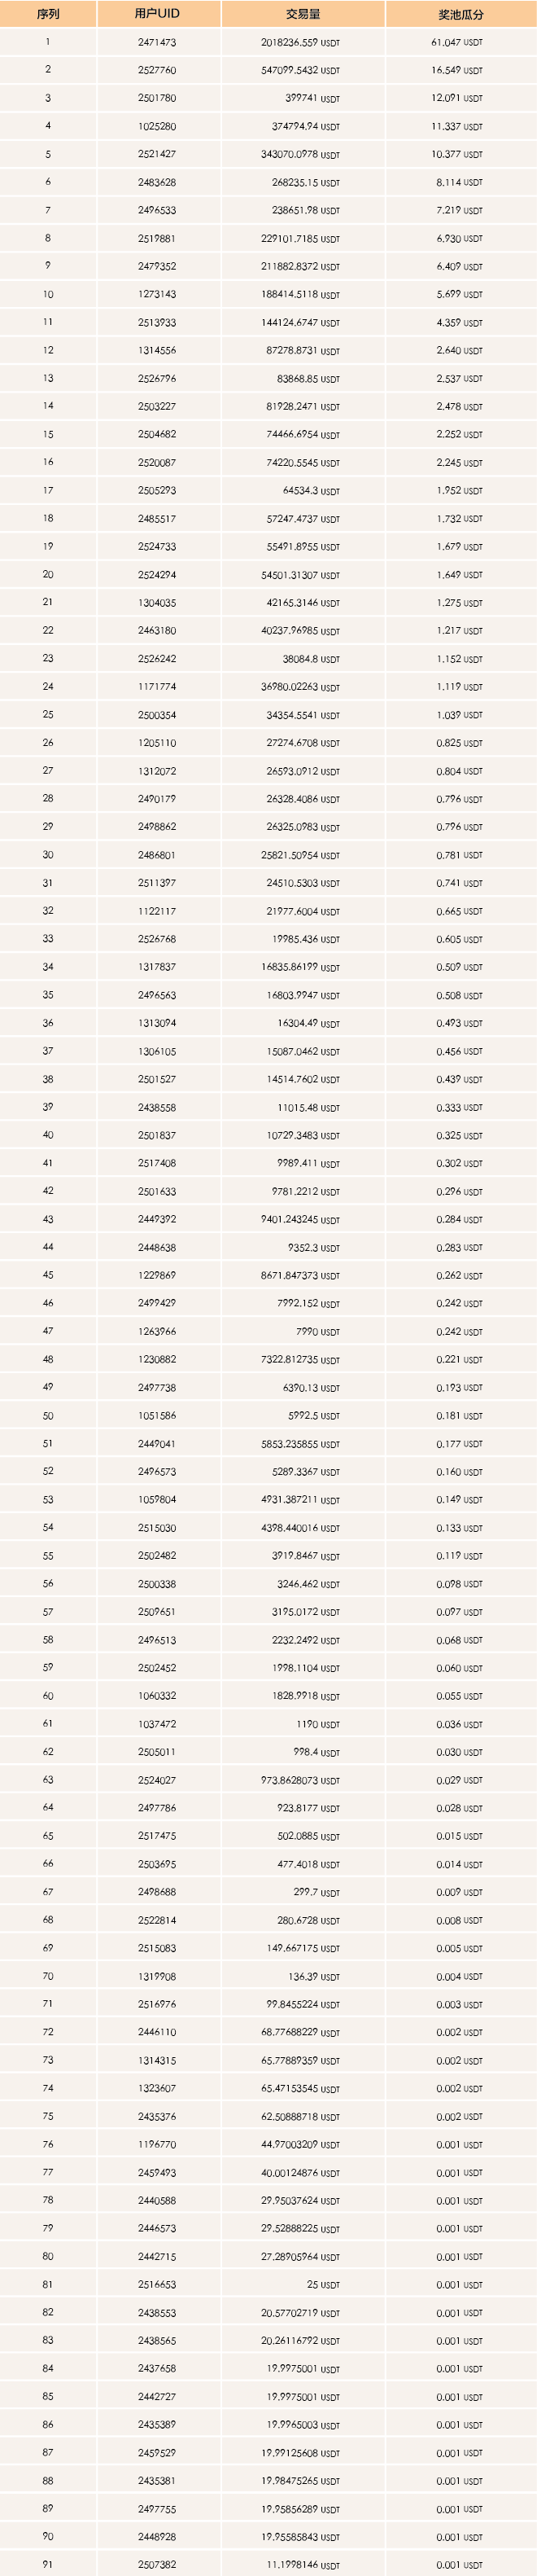Select user UID 2507382 in the last row
The width and height of the screenshot is (537, 2576).
157,2563
